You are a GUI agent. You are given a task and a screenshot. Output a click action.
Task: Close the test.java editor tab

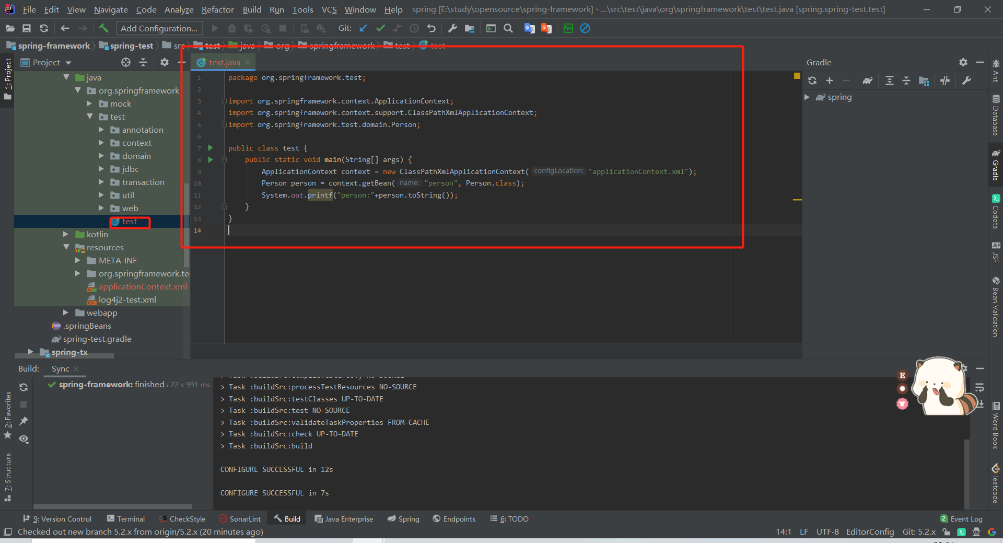click(x=248, y=62)
